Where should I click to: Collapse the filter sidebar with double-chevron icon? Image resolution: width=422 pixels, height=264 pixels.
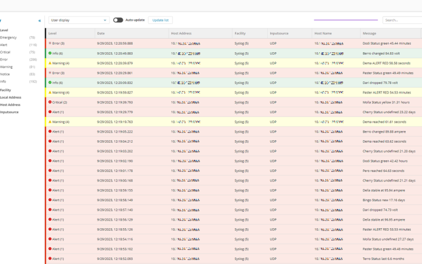coord(40,20)
